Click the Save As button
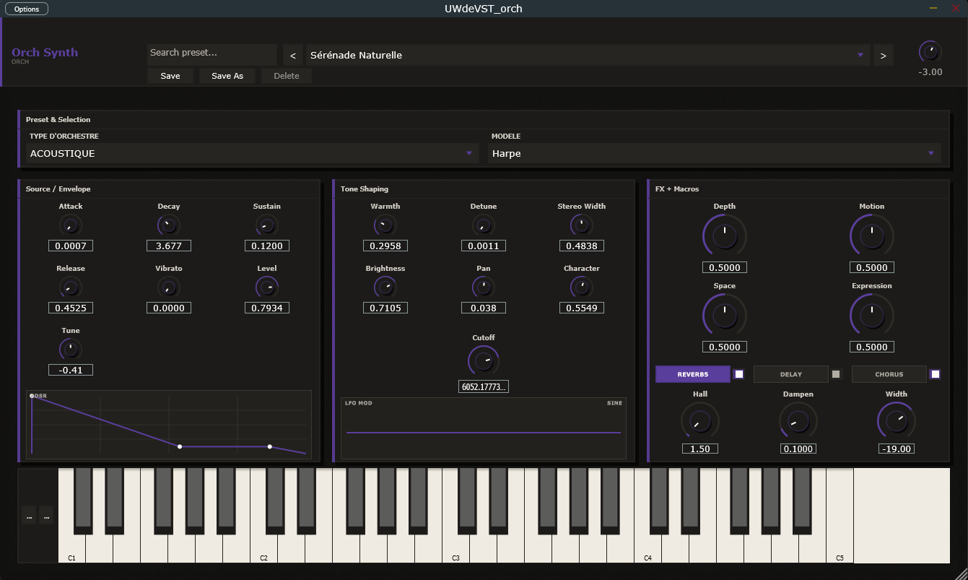The image size is (968, 580). pos(227,76)
